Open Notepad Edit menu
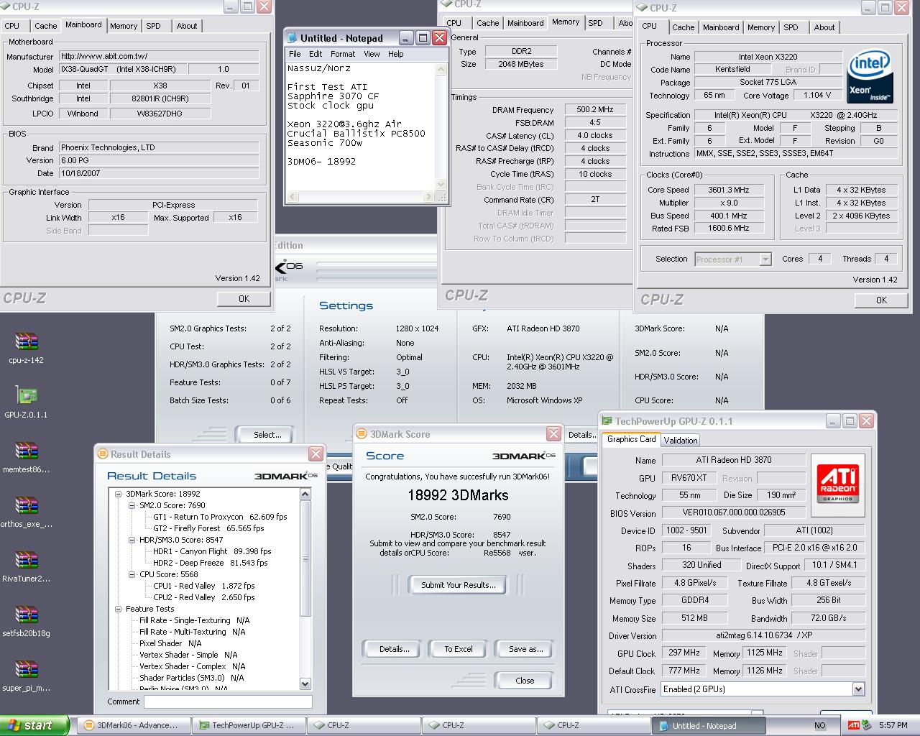 click(316, 54)
